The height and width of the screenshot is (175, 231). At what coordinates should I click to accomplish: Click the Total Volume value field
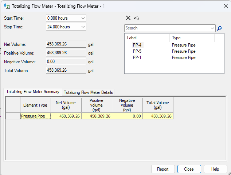[x=66, y=70]
